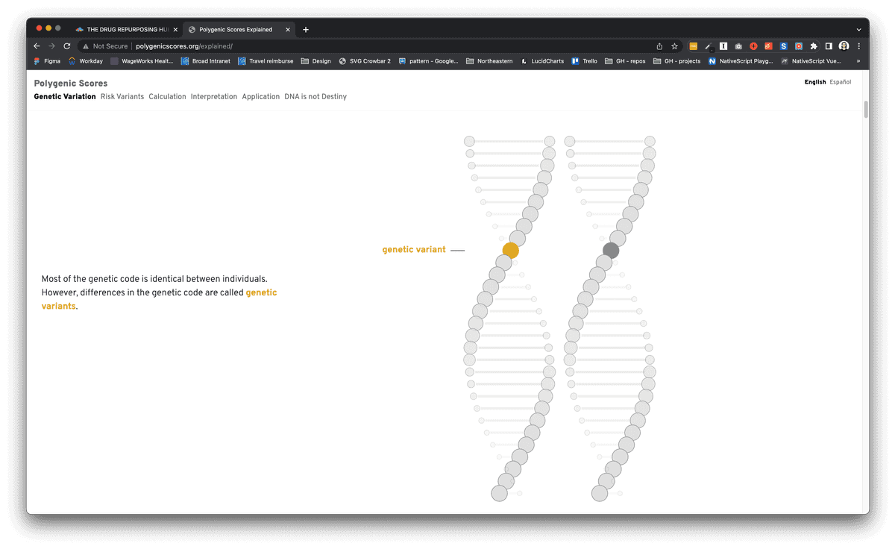Switch language to Español

840,82
